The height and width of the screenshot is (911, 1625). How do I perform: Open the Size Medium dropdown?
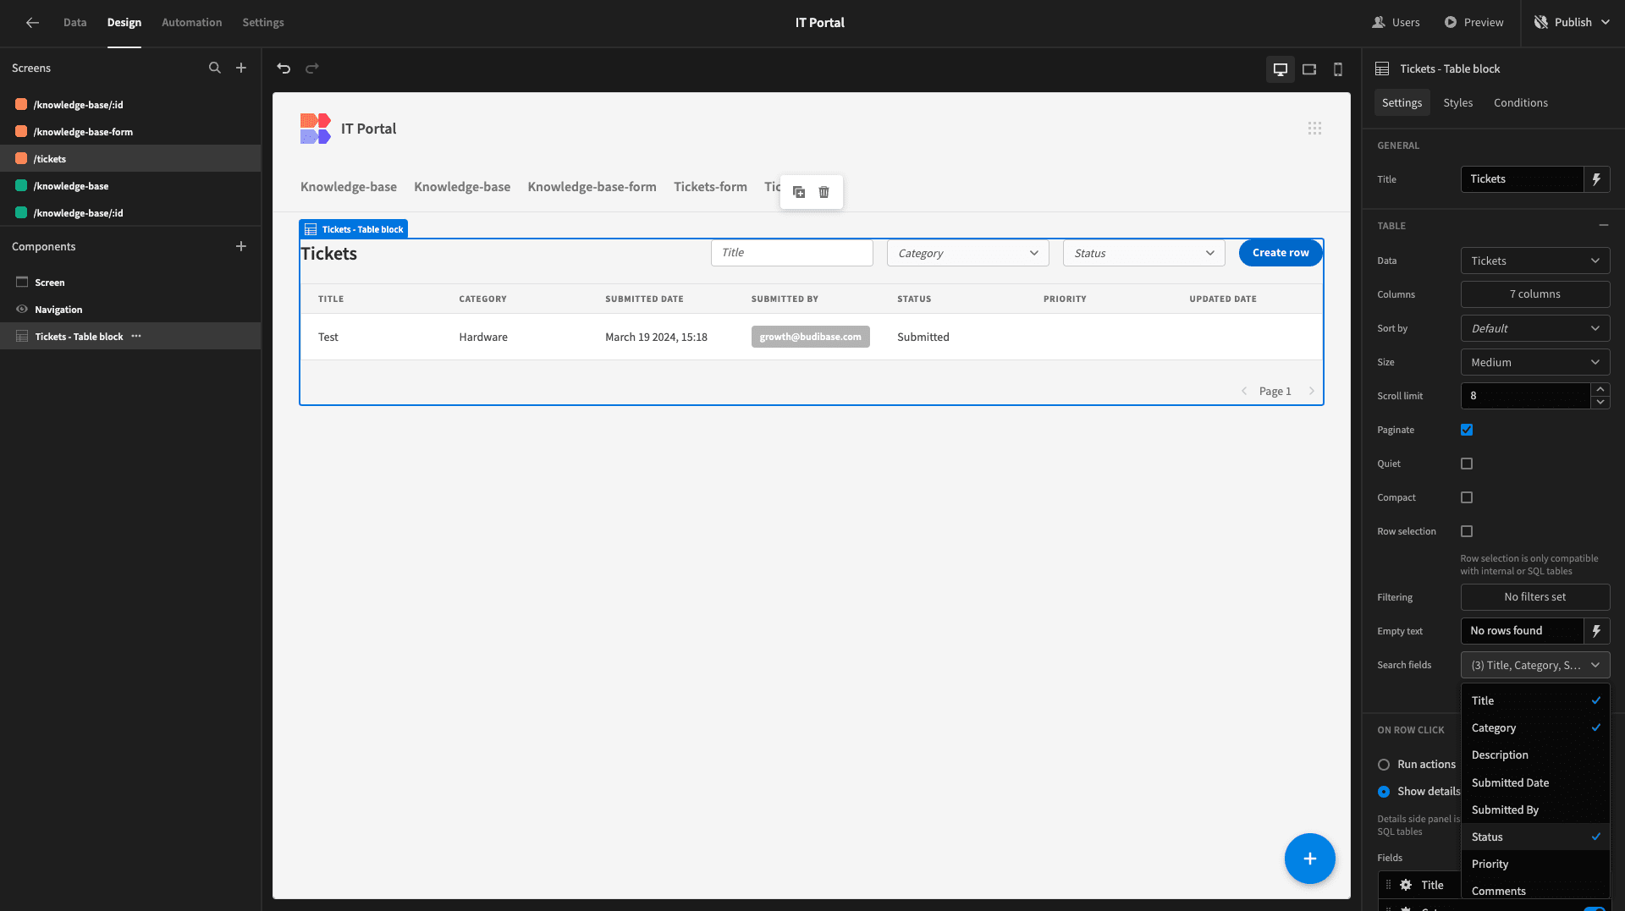coord(1535,362)
